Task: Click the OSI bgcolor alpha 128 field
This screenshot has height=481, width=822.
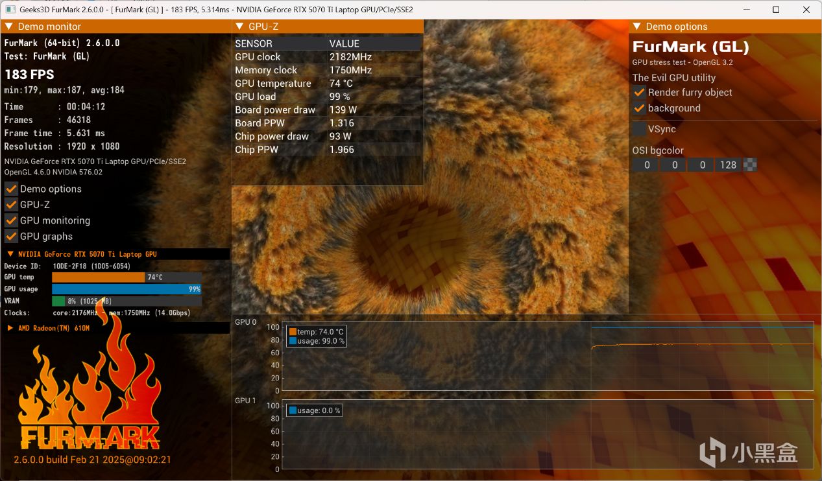Action: point(729,165)
